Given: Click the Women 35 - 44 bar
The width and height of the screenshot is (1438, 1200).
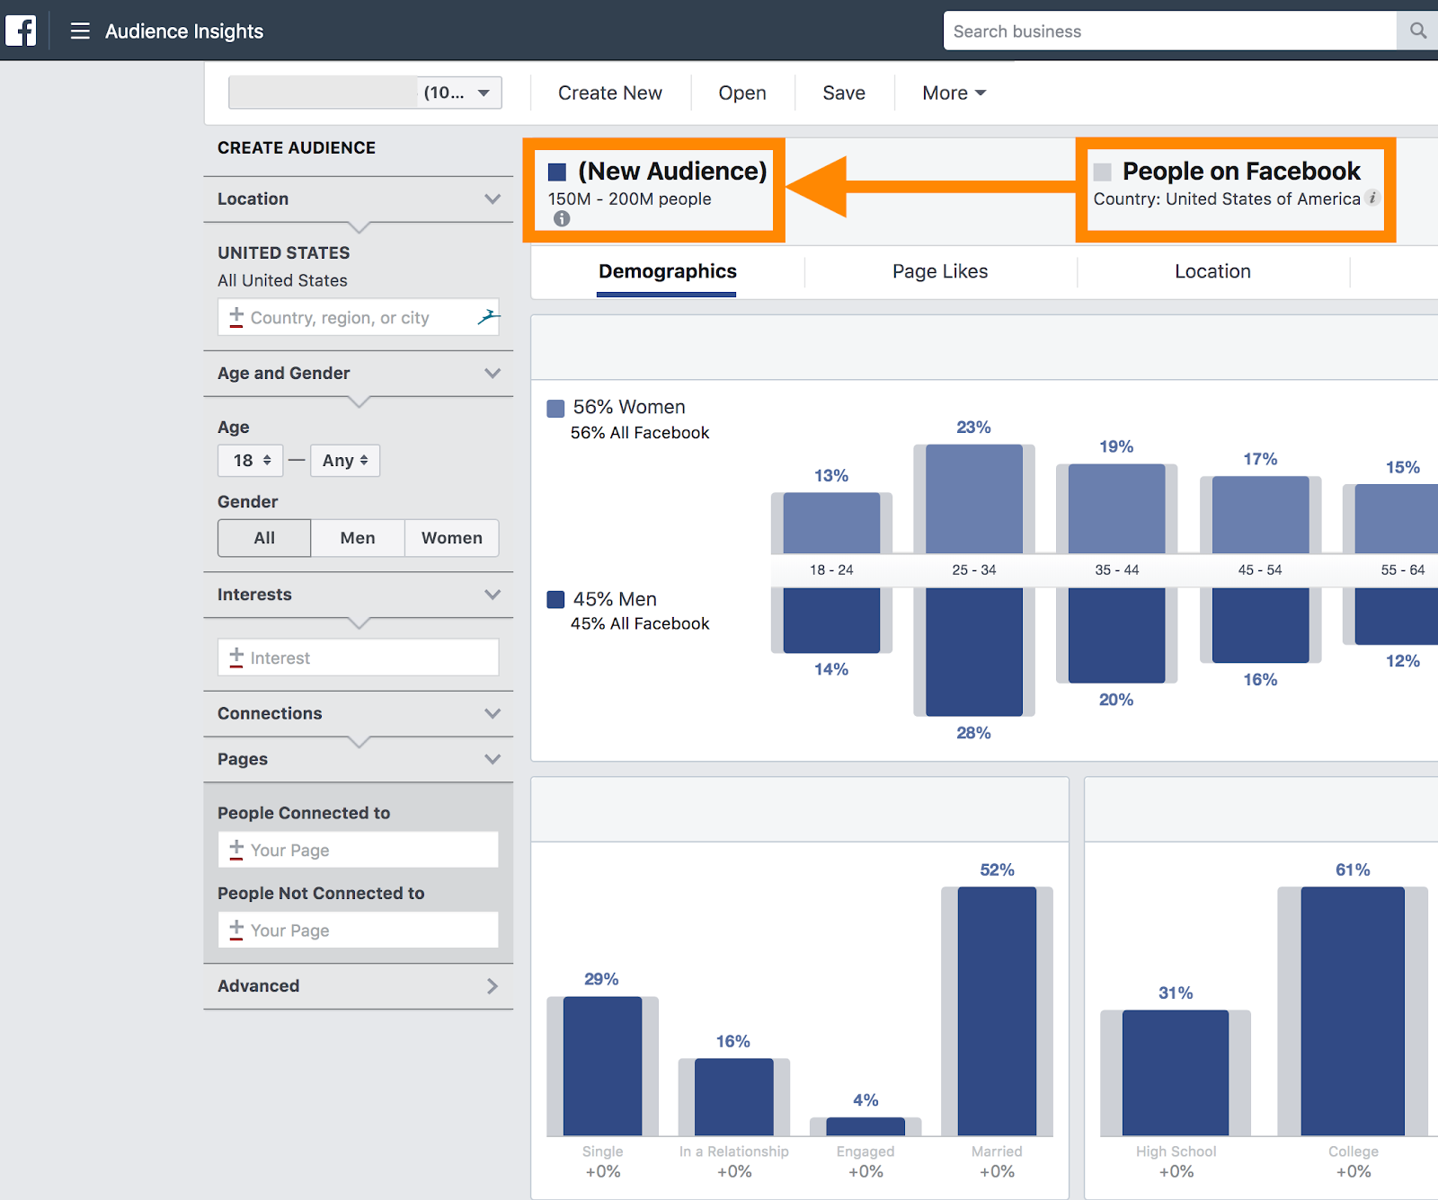Looking at the screenshot, I should click(1117, 508).
